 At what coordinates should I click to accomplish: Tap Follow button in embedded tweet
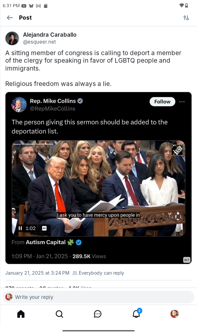[x=162, y=102]
